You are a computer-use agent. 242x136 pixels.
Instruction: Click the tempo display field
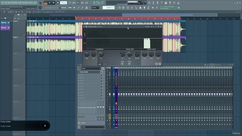(x=64, y=3)
